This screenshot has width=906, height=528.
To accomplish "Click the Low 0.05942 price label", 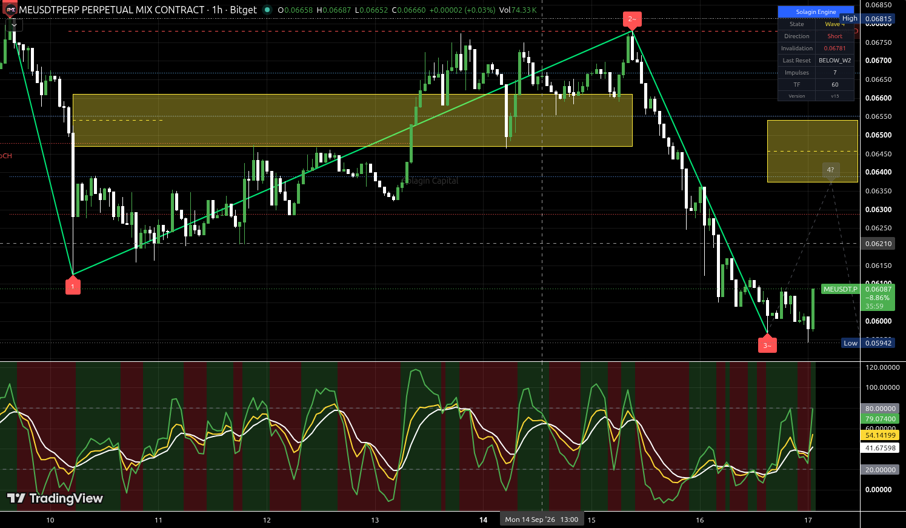I will 868,343.
